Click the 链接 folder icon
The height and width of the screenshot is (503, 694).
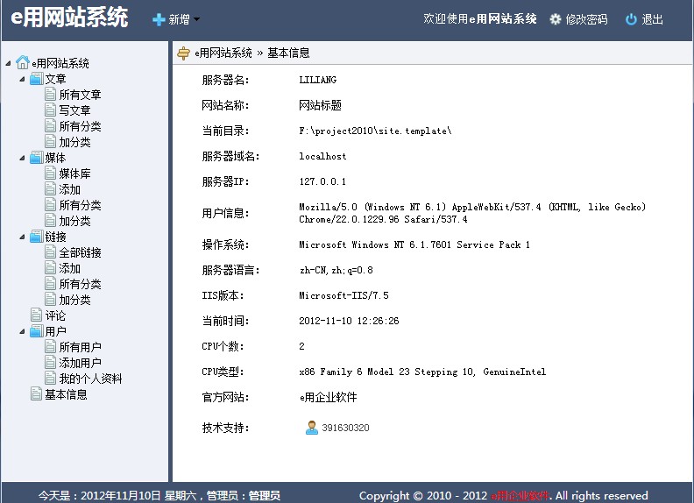click(x=37, y=237)
